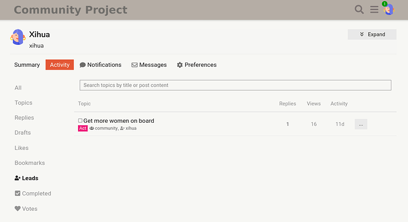The height and width of the screenshot is (222, 408).
Task: Open the user avatar in the header
Action: (389, 10)
